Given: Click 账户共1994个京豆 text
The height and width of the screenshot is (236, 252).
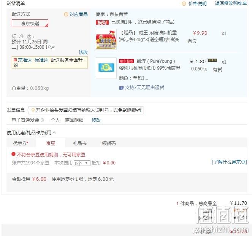Looking at the screenshot, I should [x=30, y=163].
